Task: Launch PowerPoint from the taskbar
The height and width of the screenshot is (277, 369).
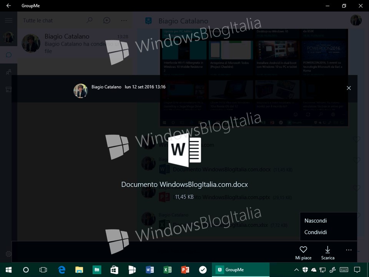Action: coord(185,270)
